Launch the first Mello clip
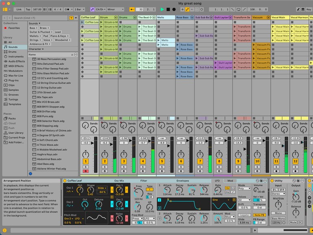 tap(159, 40)
